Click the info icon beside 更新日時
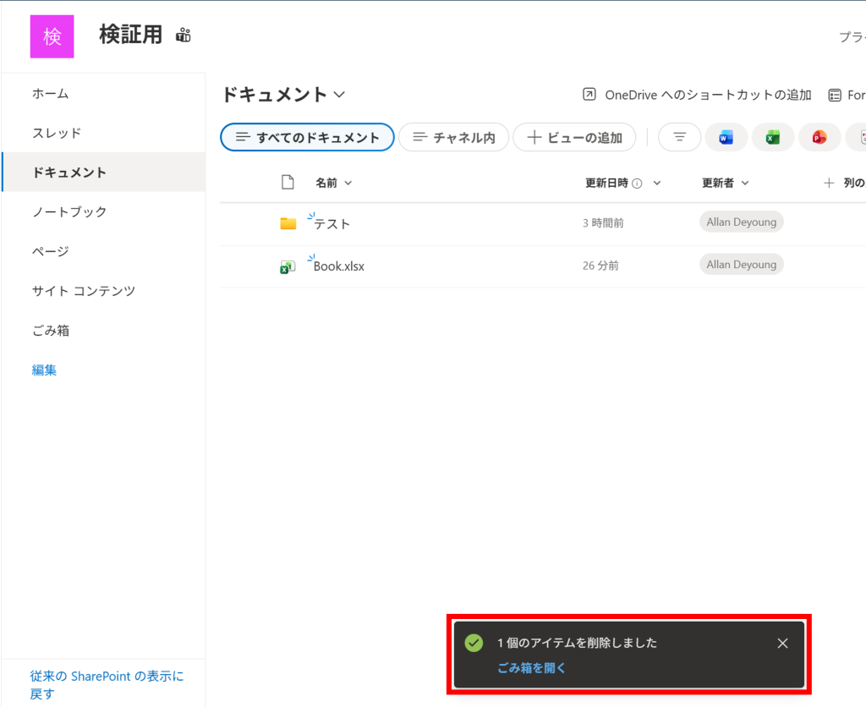 coord(637,183)
